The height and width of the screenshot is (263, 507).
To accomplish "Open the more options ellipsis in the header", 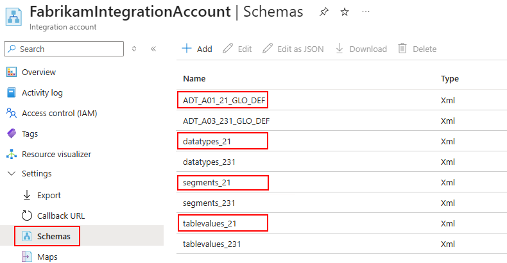I will pyautogui.click(x=366, y=13).
